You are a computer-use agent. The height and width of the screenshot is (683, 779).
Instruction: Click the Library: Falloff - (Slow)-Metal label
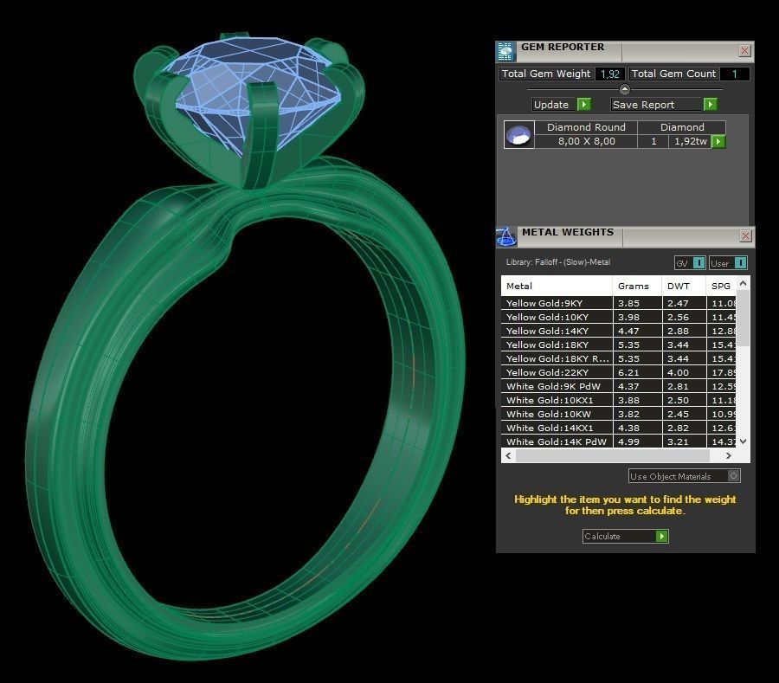click(x=558, y=262)
